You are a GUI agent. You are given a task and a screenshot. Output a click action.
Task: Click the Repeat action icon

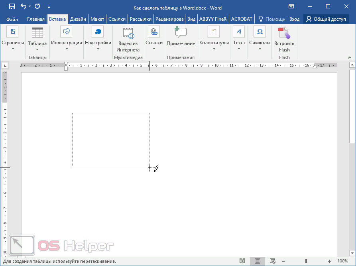pos(37,6)
